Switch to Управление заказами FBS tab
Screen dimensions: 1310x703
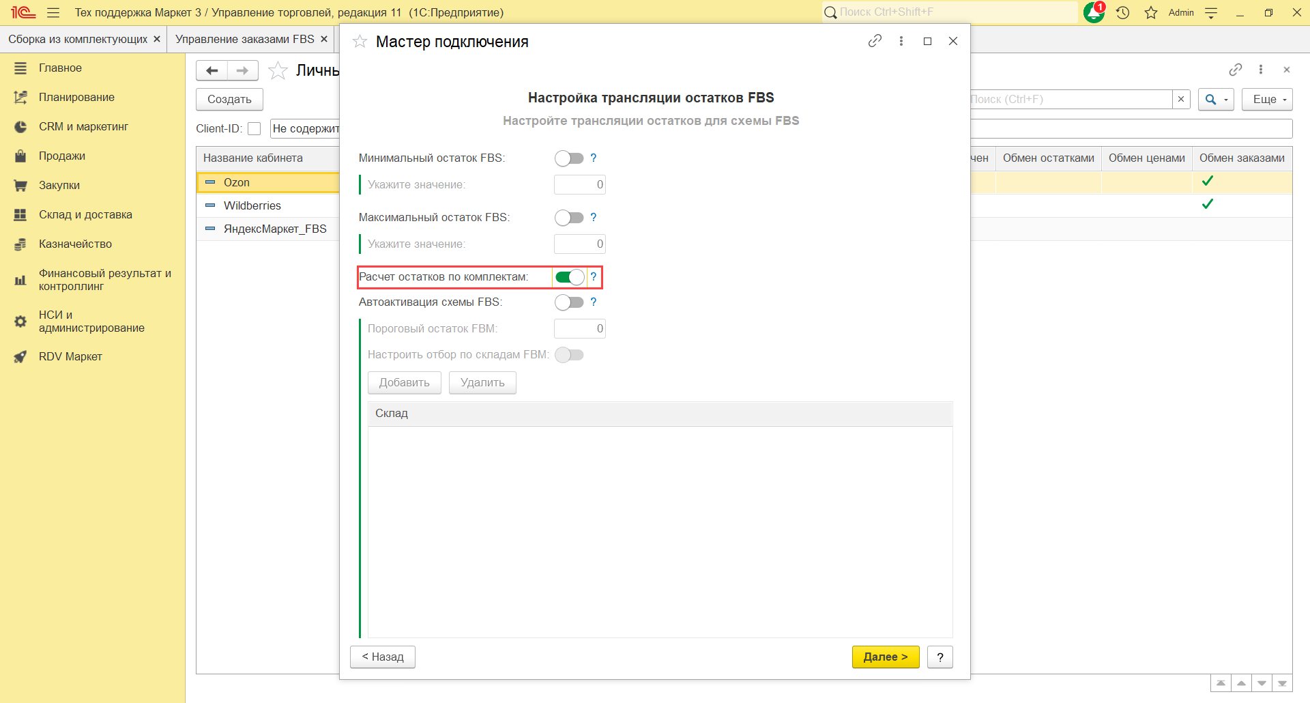point(244,40)
